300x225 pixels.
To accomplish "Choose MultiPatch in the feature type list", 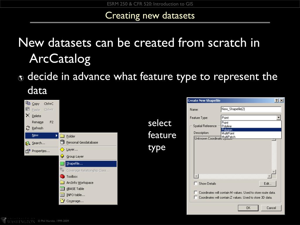I will (x=251, y=137).
